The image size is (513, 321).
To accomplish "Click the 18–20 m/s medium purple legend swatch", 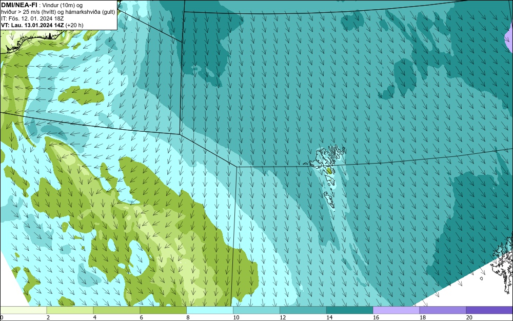I will point(443,310).
